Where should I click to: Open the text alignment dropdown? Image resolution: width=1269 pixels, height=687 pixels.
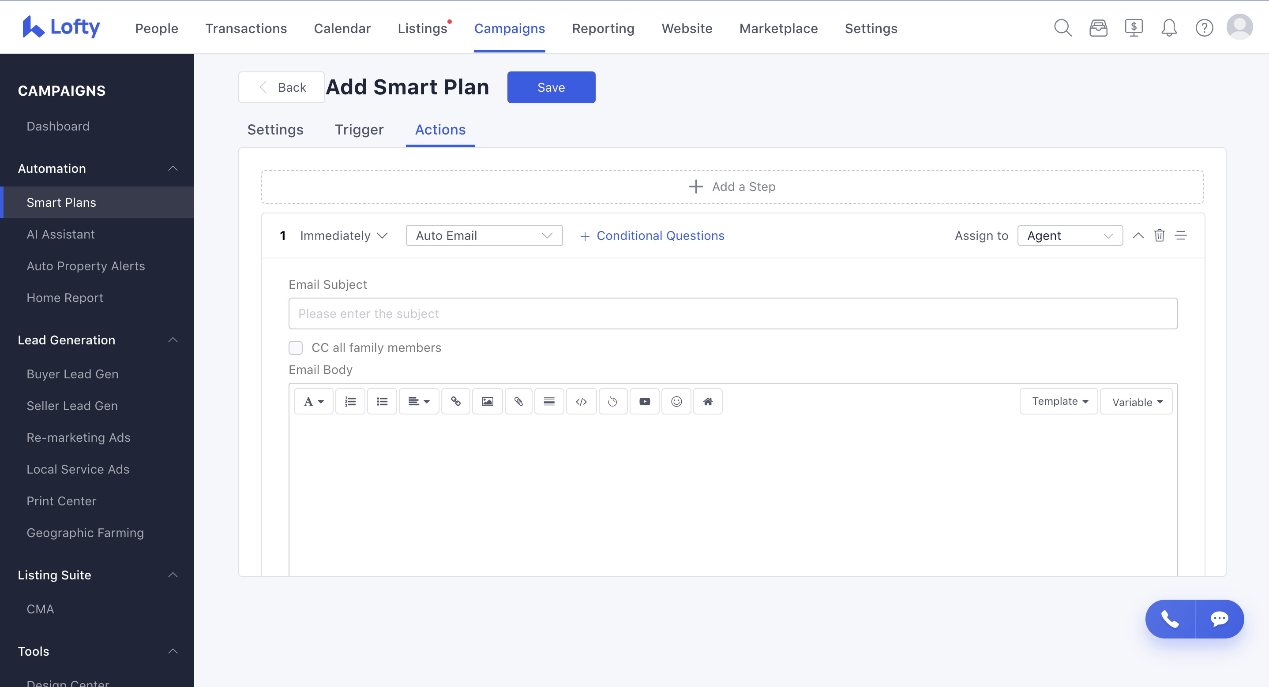(x=419, y=401)
